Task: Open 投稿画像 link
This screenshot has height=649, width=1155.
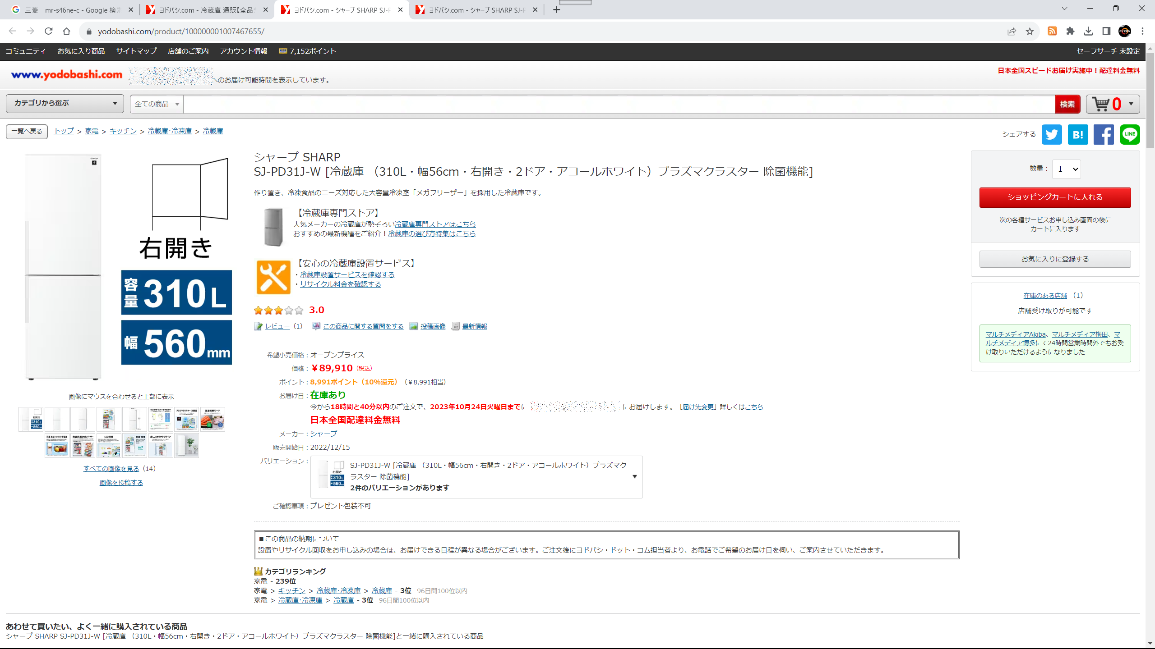Action: [433, 326]
